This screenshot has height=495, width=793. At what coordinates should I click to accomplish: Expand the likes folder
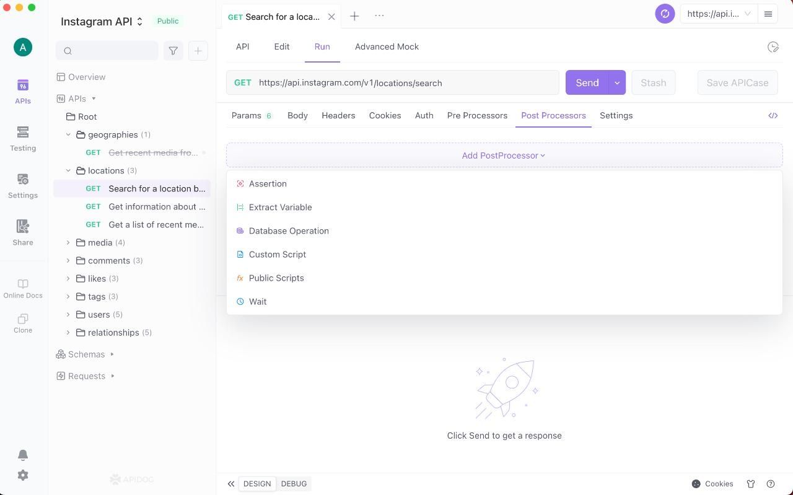tap(68, 279)
